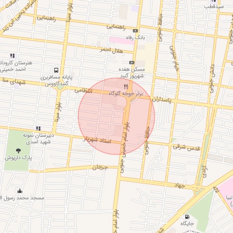233x233 pixels.
Task: Select the restaurant fork-and-knife icon
Action: point(126,87)
